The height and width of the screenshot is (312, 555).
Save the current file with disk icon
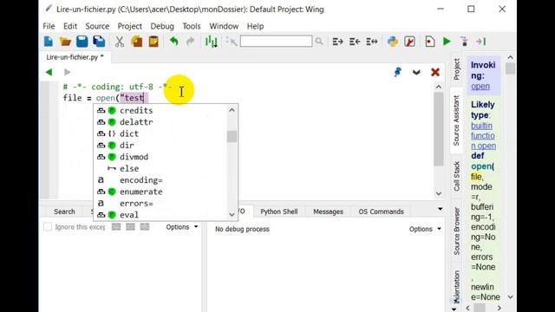coord(82,42)
